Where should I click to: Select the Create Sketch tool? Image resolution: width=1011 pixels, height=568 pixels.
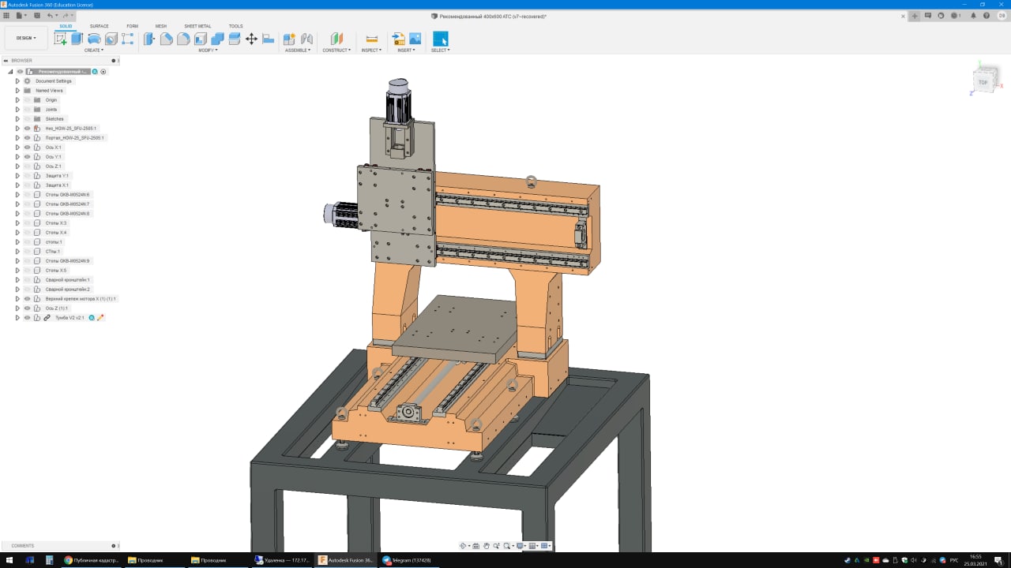(60, 39)
